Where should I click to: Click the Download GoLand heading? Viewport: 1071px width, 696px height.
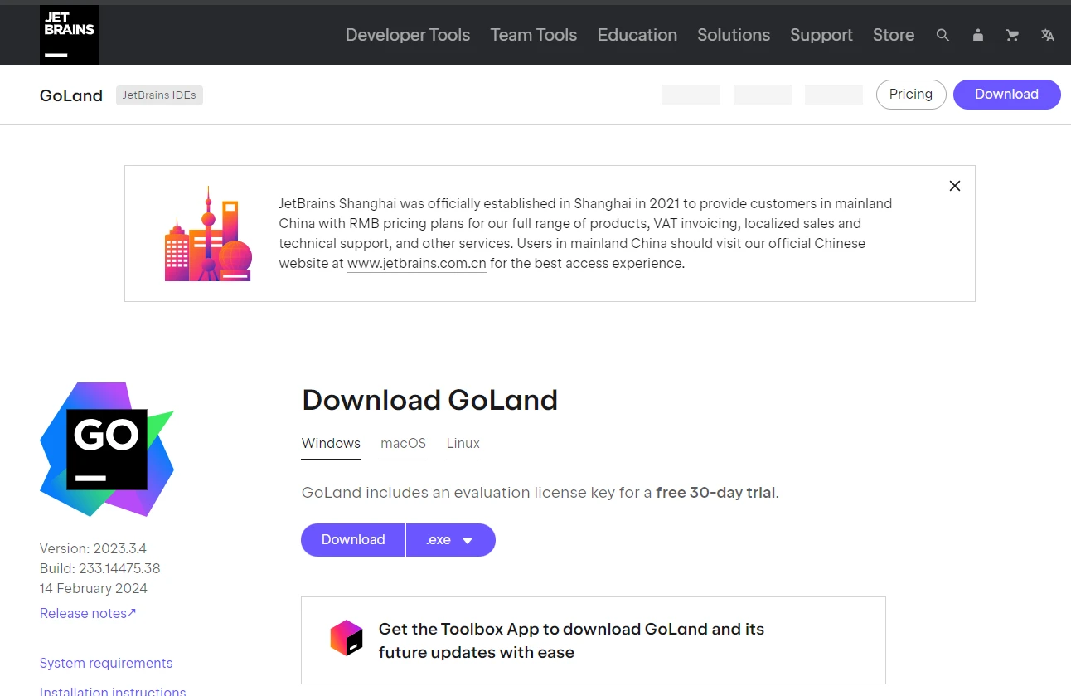point(429,400)
